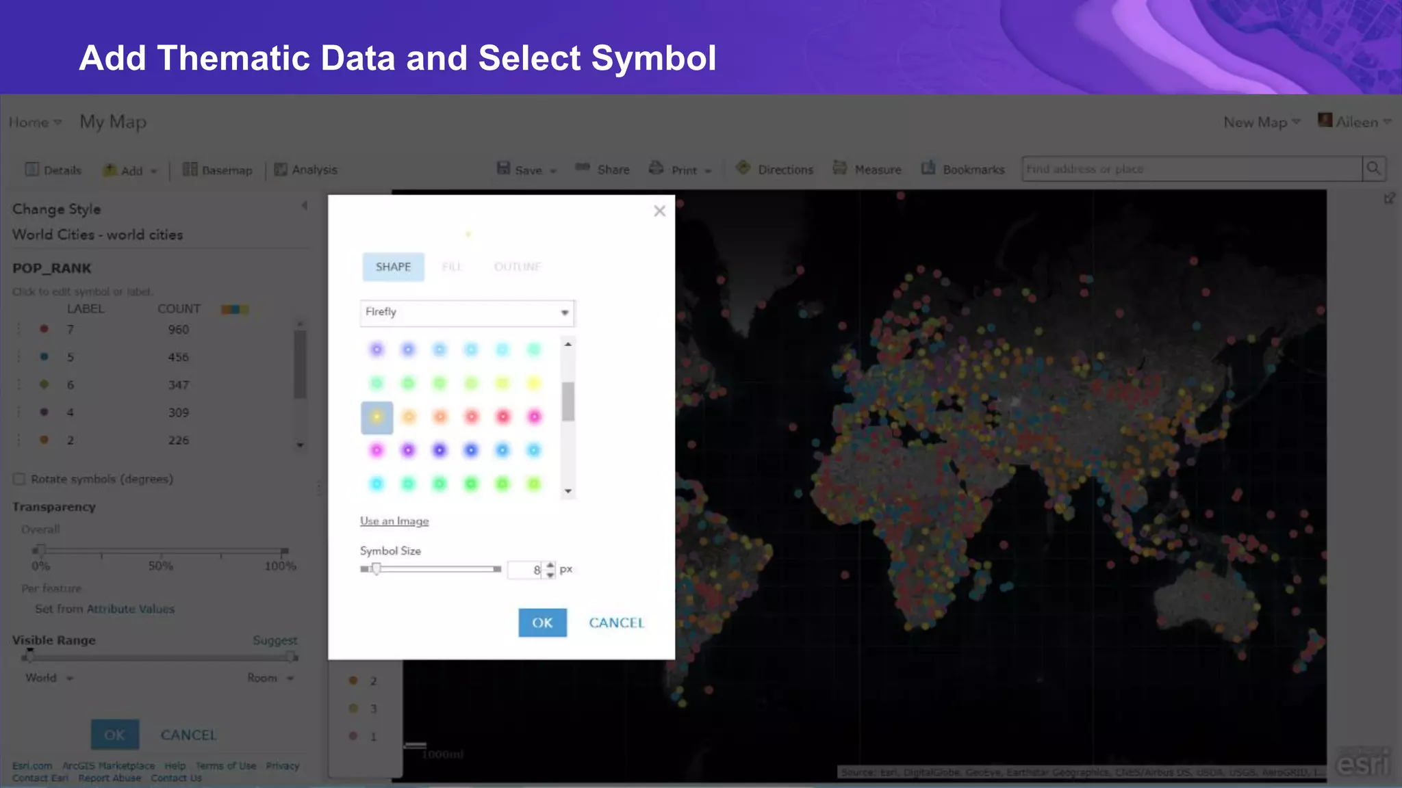The image size is (1402, 788).
Task: Open Bookmarks
Action: coord(963,169)
